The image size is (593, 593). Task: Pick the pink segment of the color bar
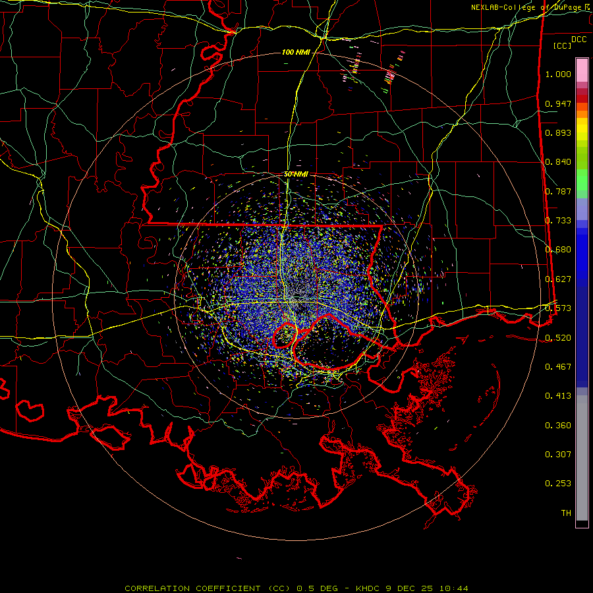pos(582,70)
